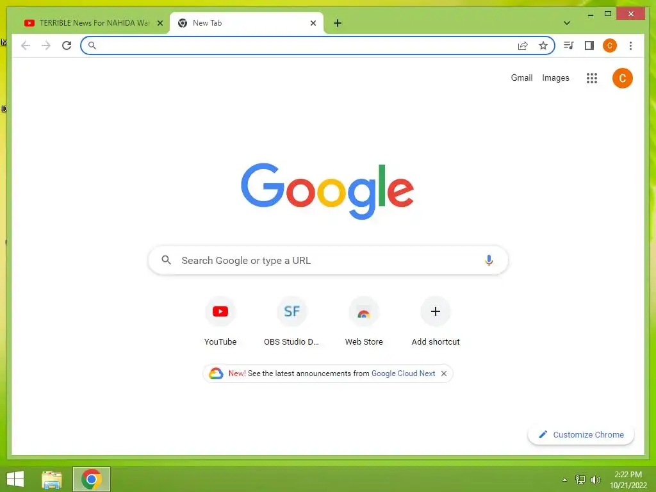The width and height of the screenshot is (656, 492).
Task: Click the magnifier icon in the Google search box
Action: pos(166,260)
